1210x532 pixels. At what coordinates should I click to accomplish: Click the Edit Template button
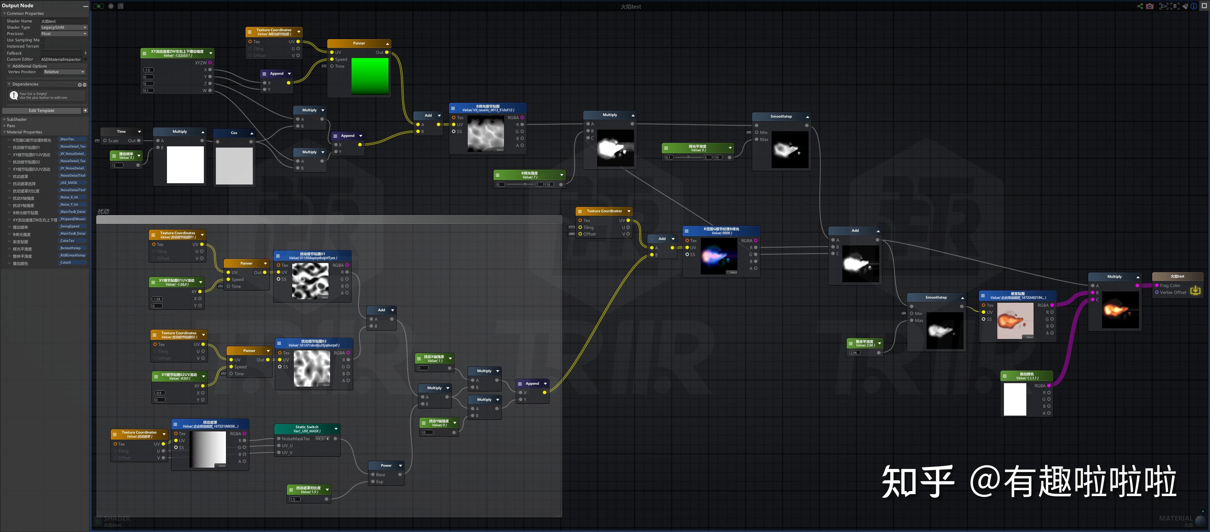[42, 111]
